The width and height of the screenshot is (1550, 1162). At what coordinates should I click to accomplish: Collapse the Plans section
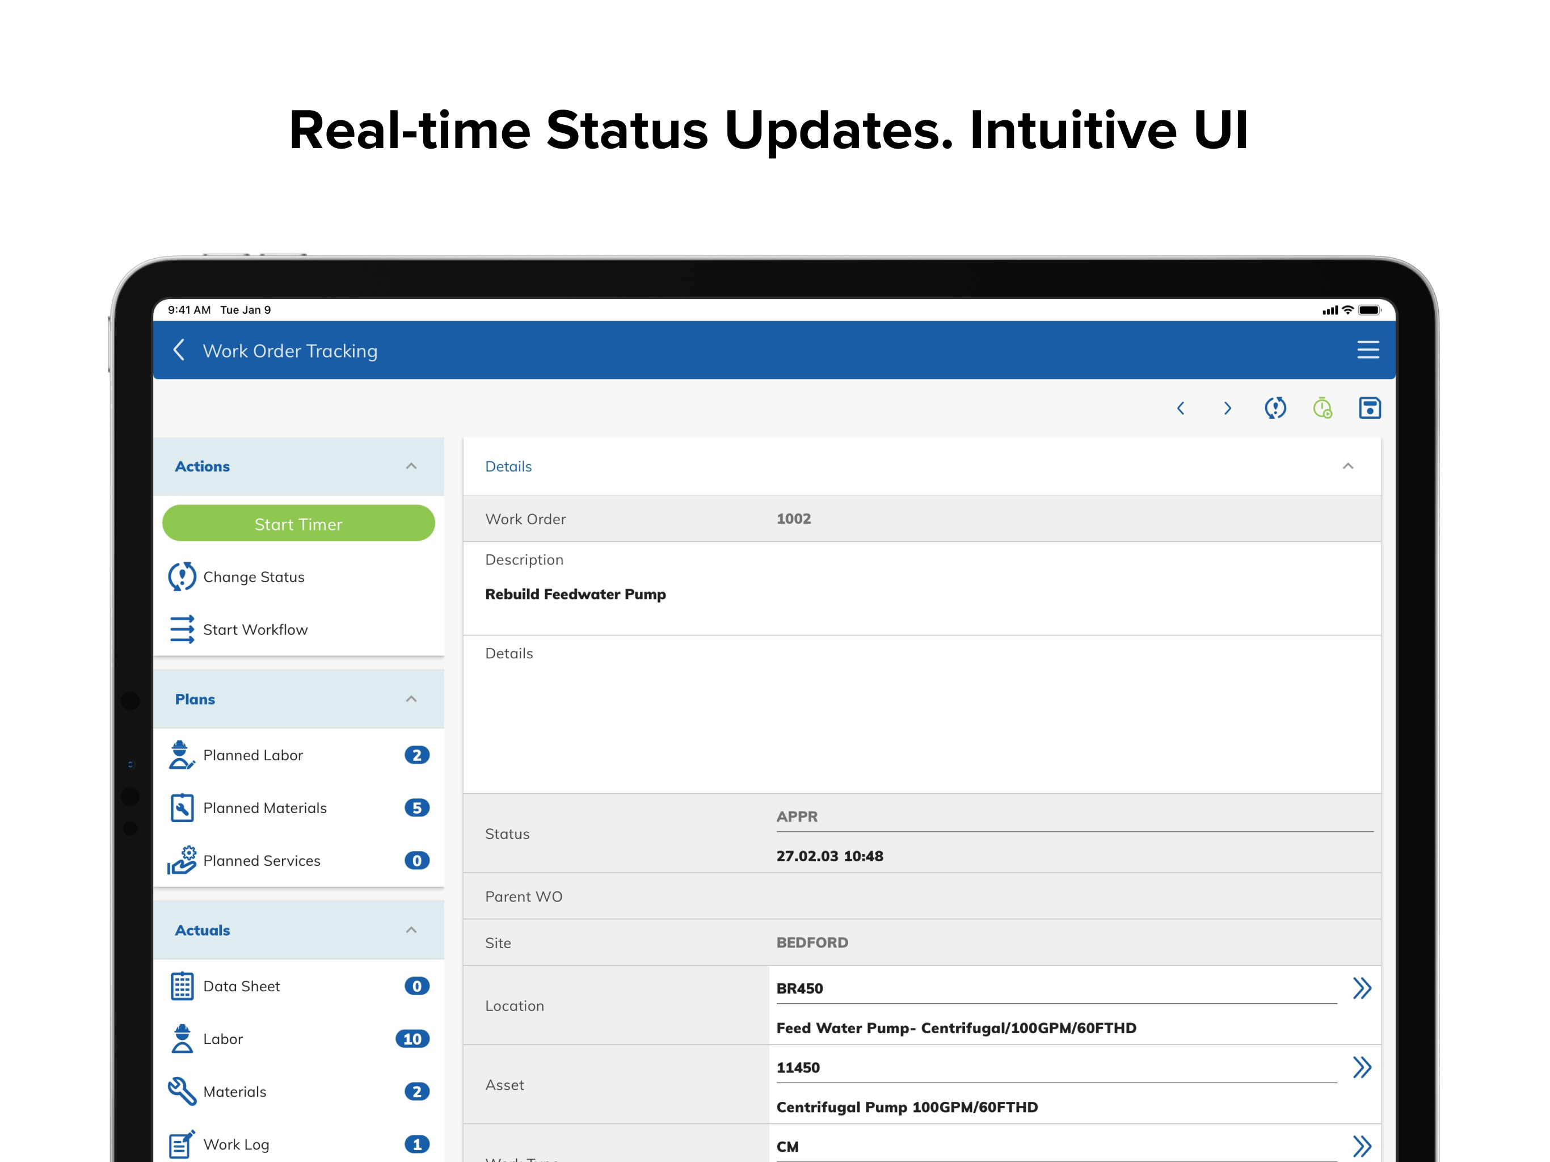point(412,698)
